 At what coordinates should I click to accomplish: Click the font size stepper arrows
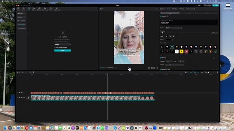[217, 33]
